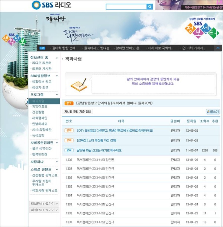
Task: Expand the 사랑하나 sidebar section
Action: (x=57, y=162)
